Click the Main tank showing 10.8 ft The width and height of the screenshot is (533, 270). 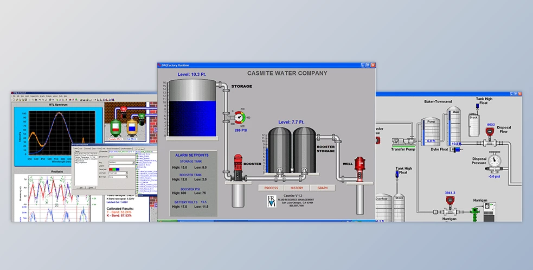coord(453,126)
